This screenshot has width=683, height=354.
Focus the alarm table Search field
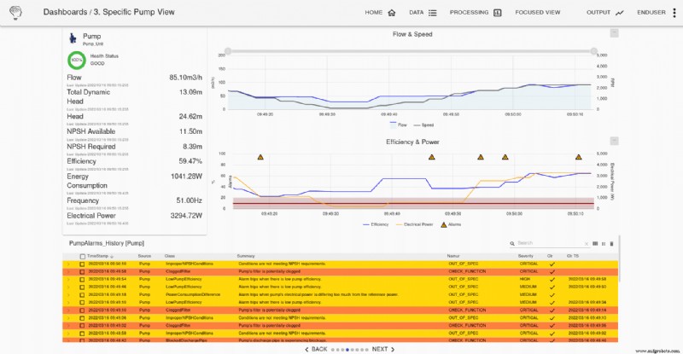click(x=550, y=243)
